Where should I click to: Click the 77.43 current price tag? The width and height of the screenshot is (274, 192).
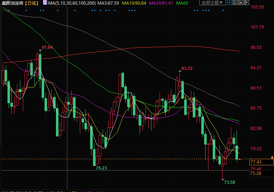pyautogui.click(x=256, y=162)
